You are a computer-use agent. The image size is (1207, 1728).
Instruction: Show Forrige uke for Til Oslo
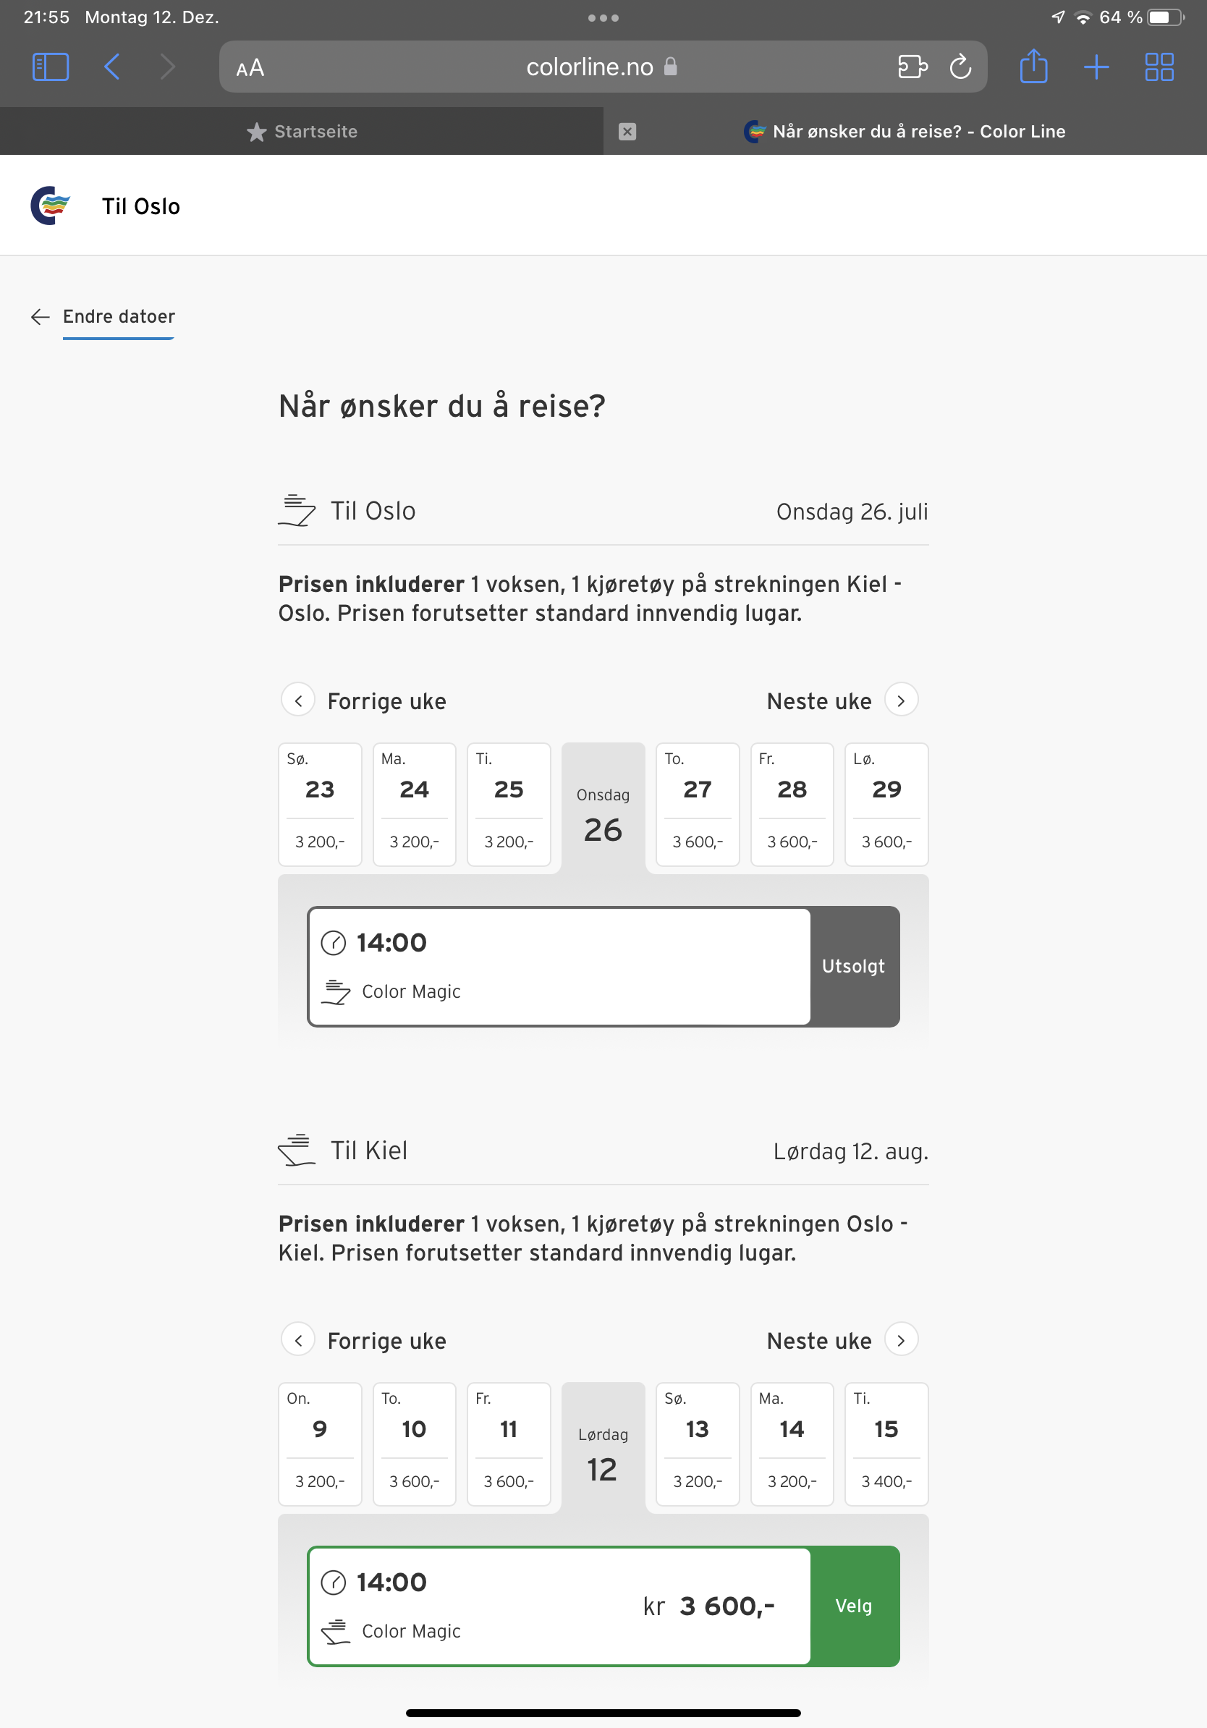364,700
